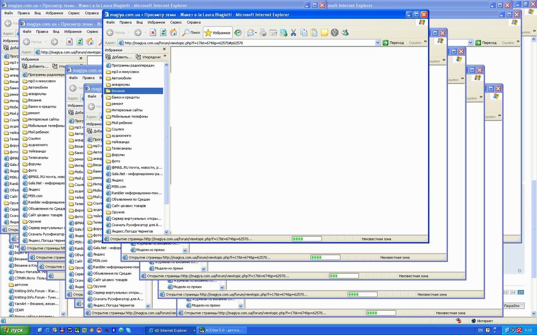The width and height of the screenshot is (537, 335).
Task: Expand the address bar dropdown arrow in the front window
Action: 378,43
